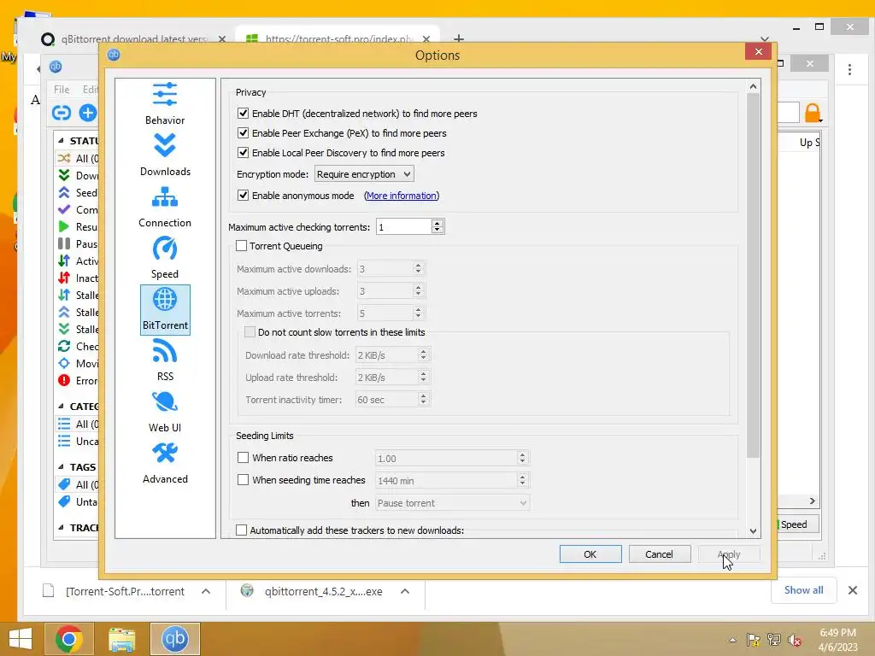Image resolution: width=875 pixels, height=656 pixels.
Task: Open the More information link
Action: click(x=402, y=196)
